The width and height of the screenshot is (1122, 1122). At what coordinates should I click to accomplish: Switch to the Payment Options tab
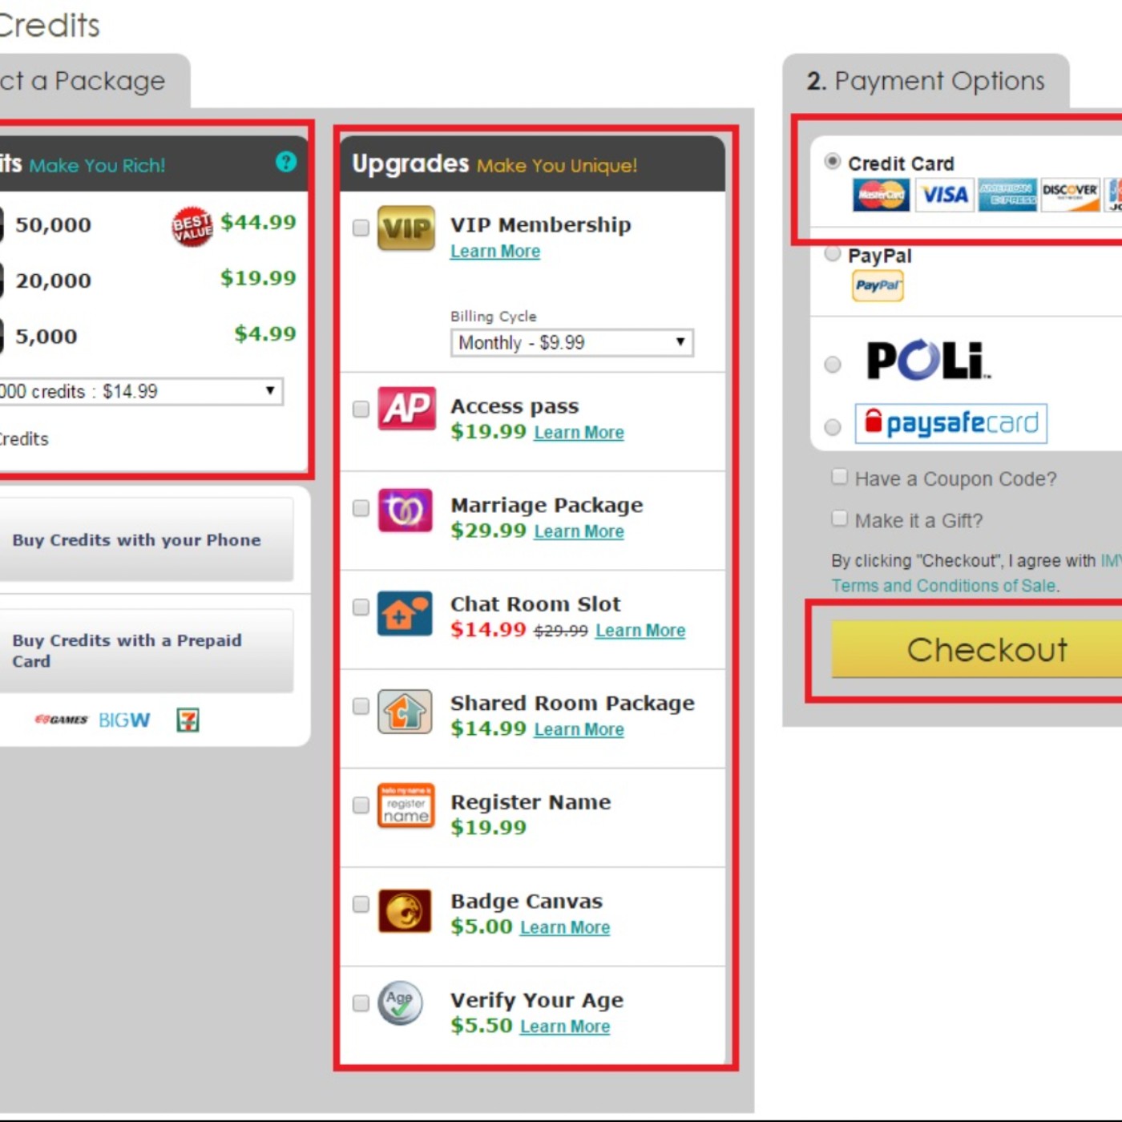tap(926, 81)
